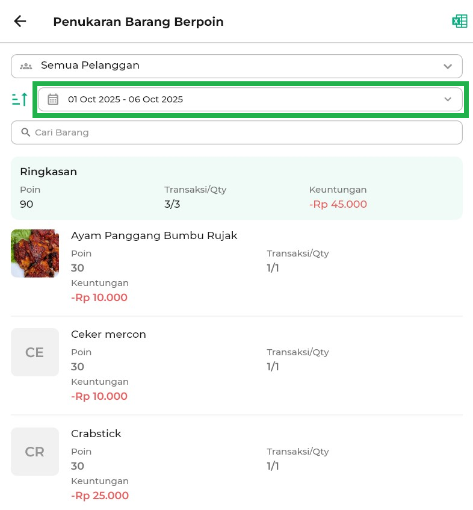Click the total Keuntungan -Rp 45.000 value
Viewport: 473px width, 510px height.
tap(338, 204)
